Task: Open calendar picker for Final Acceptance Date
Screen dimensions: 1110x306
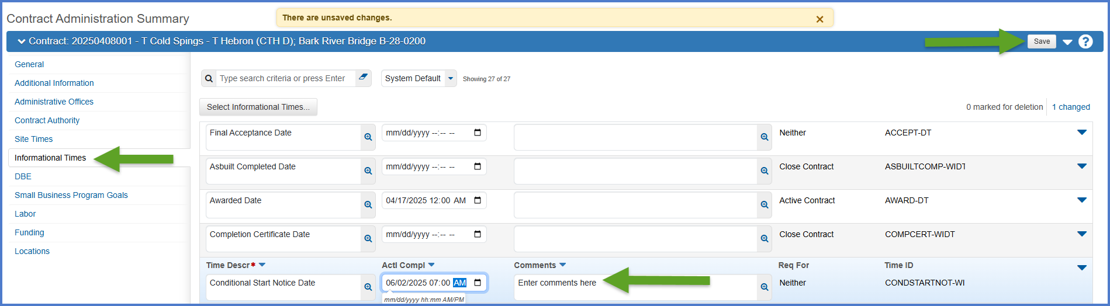Action: click(478, 133)
